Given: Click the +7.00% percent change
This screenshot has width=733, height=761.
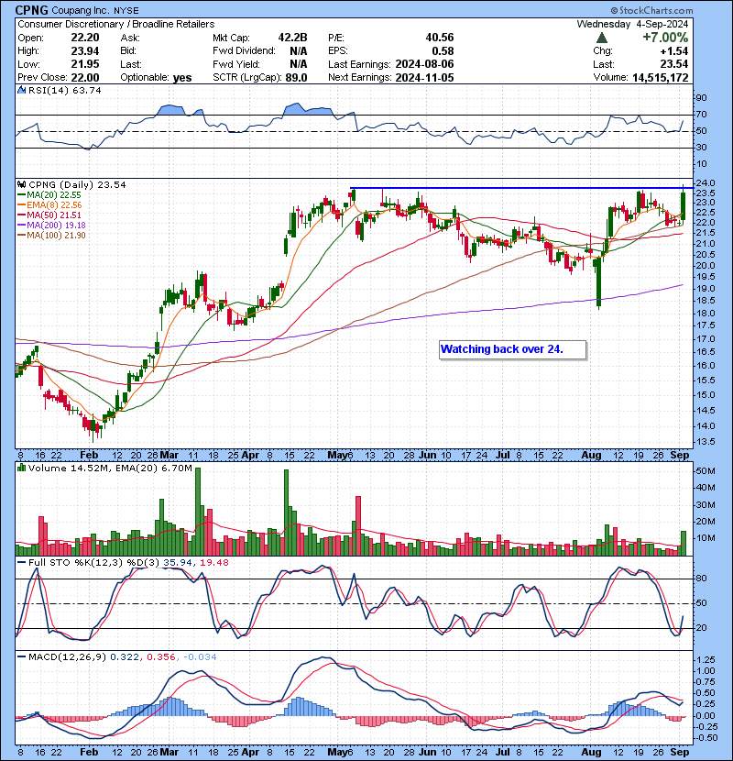Looking at the screenshot, I should [665, 38].
